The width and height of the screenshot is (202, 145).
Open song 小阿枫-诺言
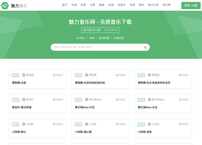145,132
